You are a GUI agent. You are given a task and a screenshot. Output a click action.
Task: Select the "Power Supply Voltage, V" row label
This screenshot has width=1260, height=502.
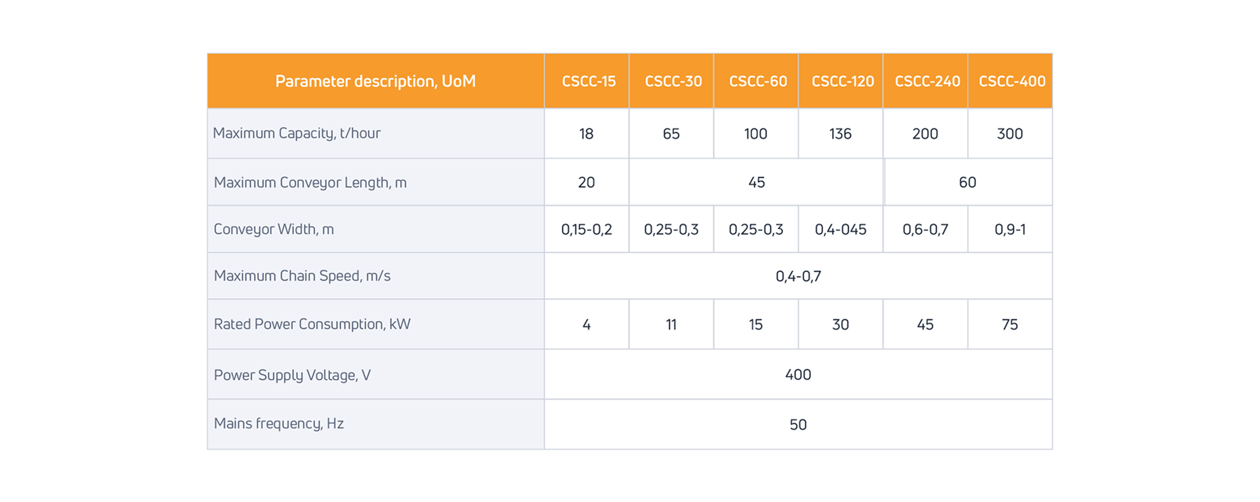(x=292, y=375)
